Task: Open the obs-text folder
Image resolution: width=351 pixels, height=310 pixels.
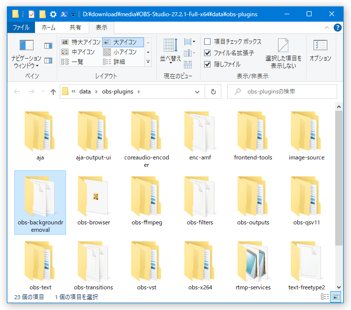Action: click(x=40, y=266)
